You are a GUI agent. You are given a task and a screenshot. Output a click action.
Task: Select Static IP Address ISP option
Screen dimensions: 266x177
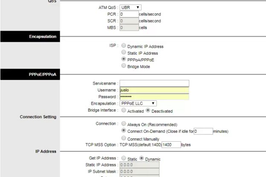(124, 52)
